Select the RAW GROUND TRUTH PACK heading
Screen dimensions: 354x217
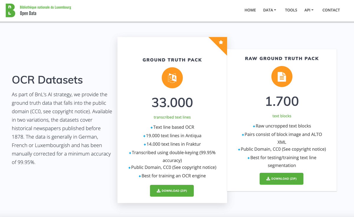[x=282, y=59]
